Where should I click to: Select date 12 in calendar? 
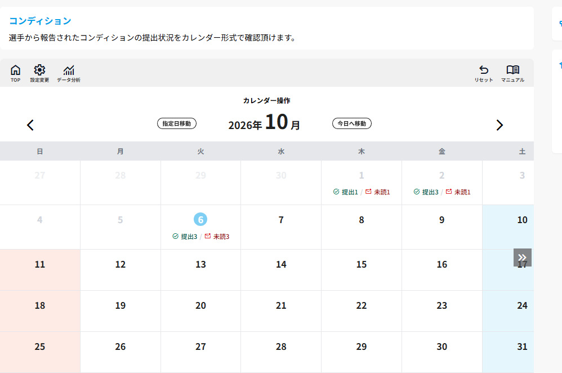click(x=121, y=264)
